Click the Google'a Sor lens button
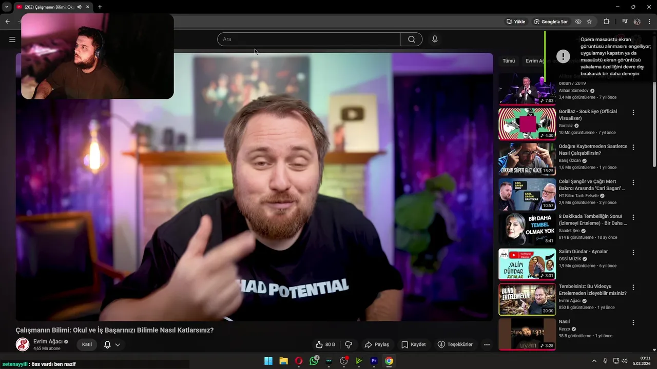 point(551,22)
